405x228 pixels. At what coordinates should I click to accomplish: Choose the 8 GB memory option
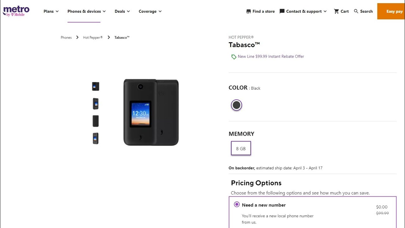[x=241, y=148]
